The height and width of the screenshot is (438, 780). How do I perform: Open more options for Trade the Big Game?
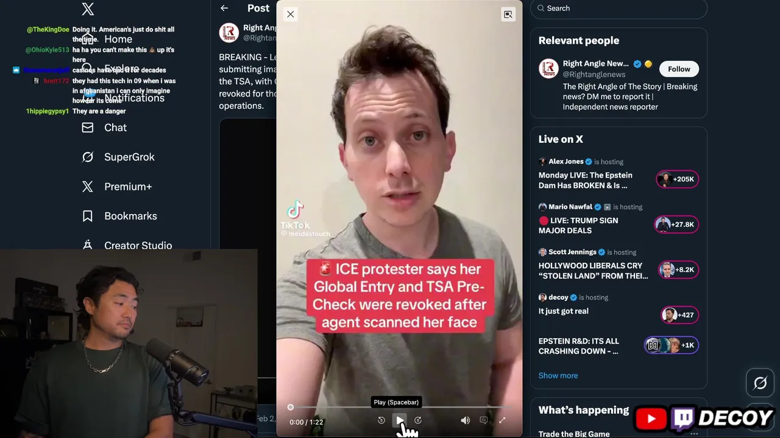tap(694, 434)
